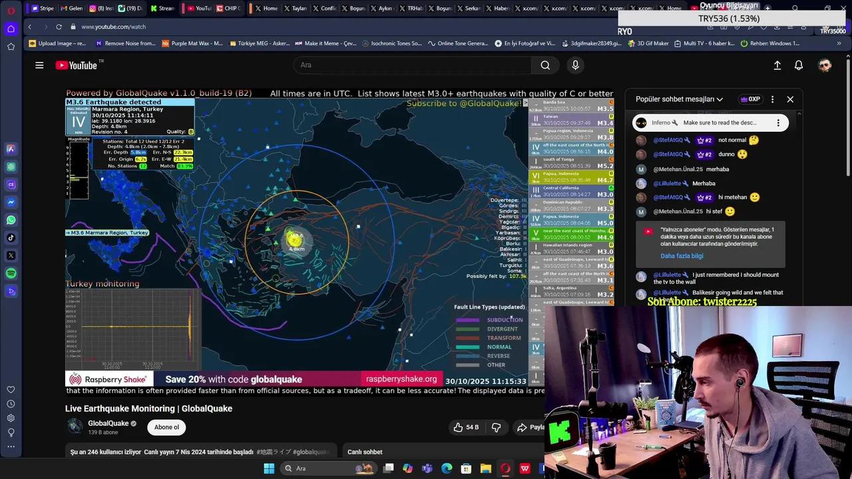Open TikTok in Opera sidebar
The image size is (852, 479).
[x=11, y=238]
